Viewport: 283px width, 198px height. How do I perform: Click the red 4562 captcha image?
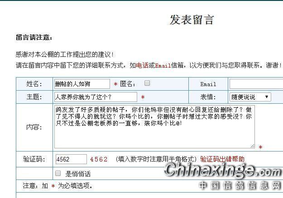click(99, 159)
